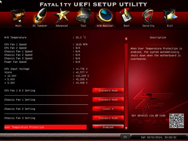188x141 pixels.
Task: Select the Security shield icon
Action: [148, 16]
